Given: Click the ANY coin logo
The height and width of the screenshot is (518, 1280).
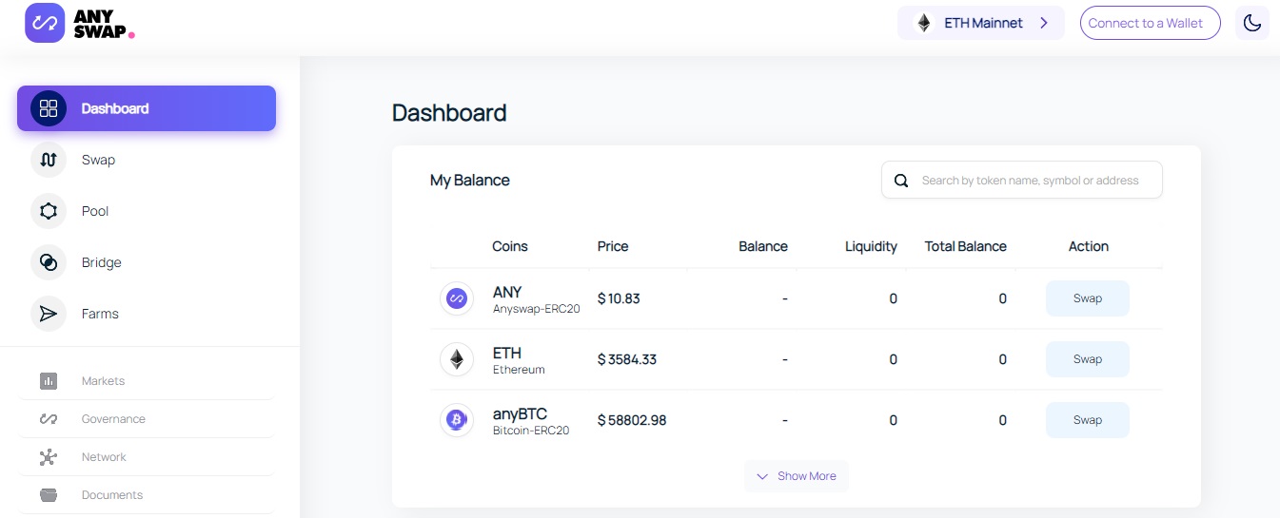Looking at the screenshot, I should [x=457, y=298].
